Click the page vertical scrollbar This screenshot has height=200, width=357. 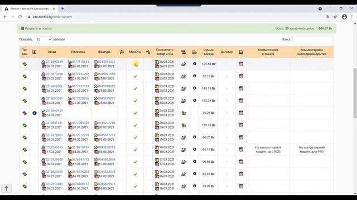coord(355,93)
